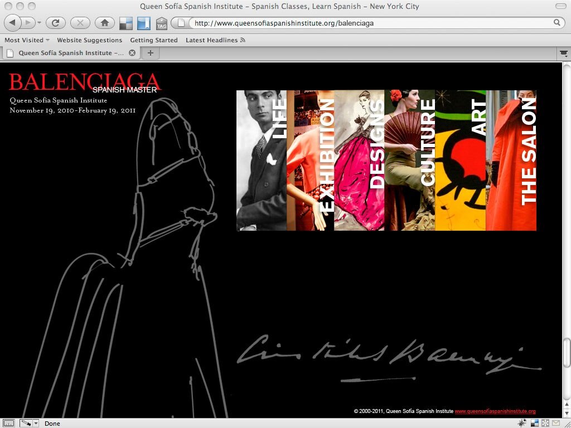Open the back/forward history dropdown arrow
The height and width of the screenshot is (428, 571).
click(40, 23)
